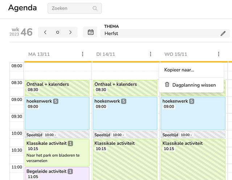
Task: Click the search magnifier icon
Action: pos(95,8)
